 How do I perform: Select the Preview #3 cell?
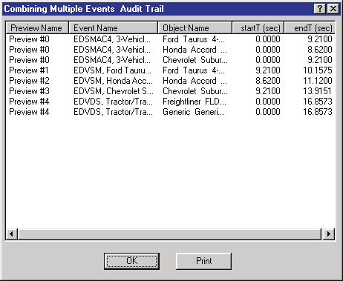pos(29,91)
